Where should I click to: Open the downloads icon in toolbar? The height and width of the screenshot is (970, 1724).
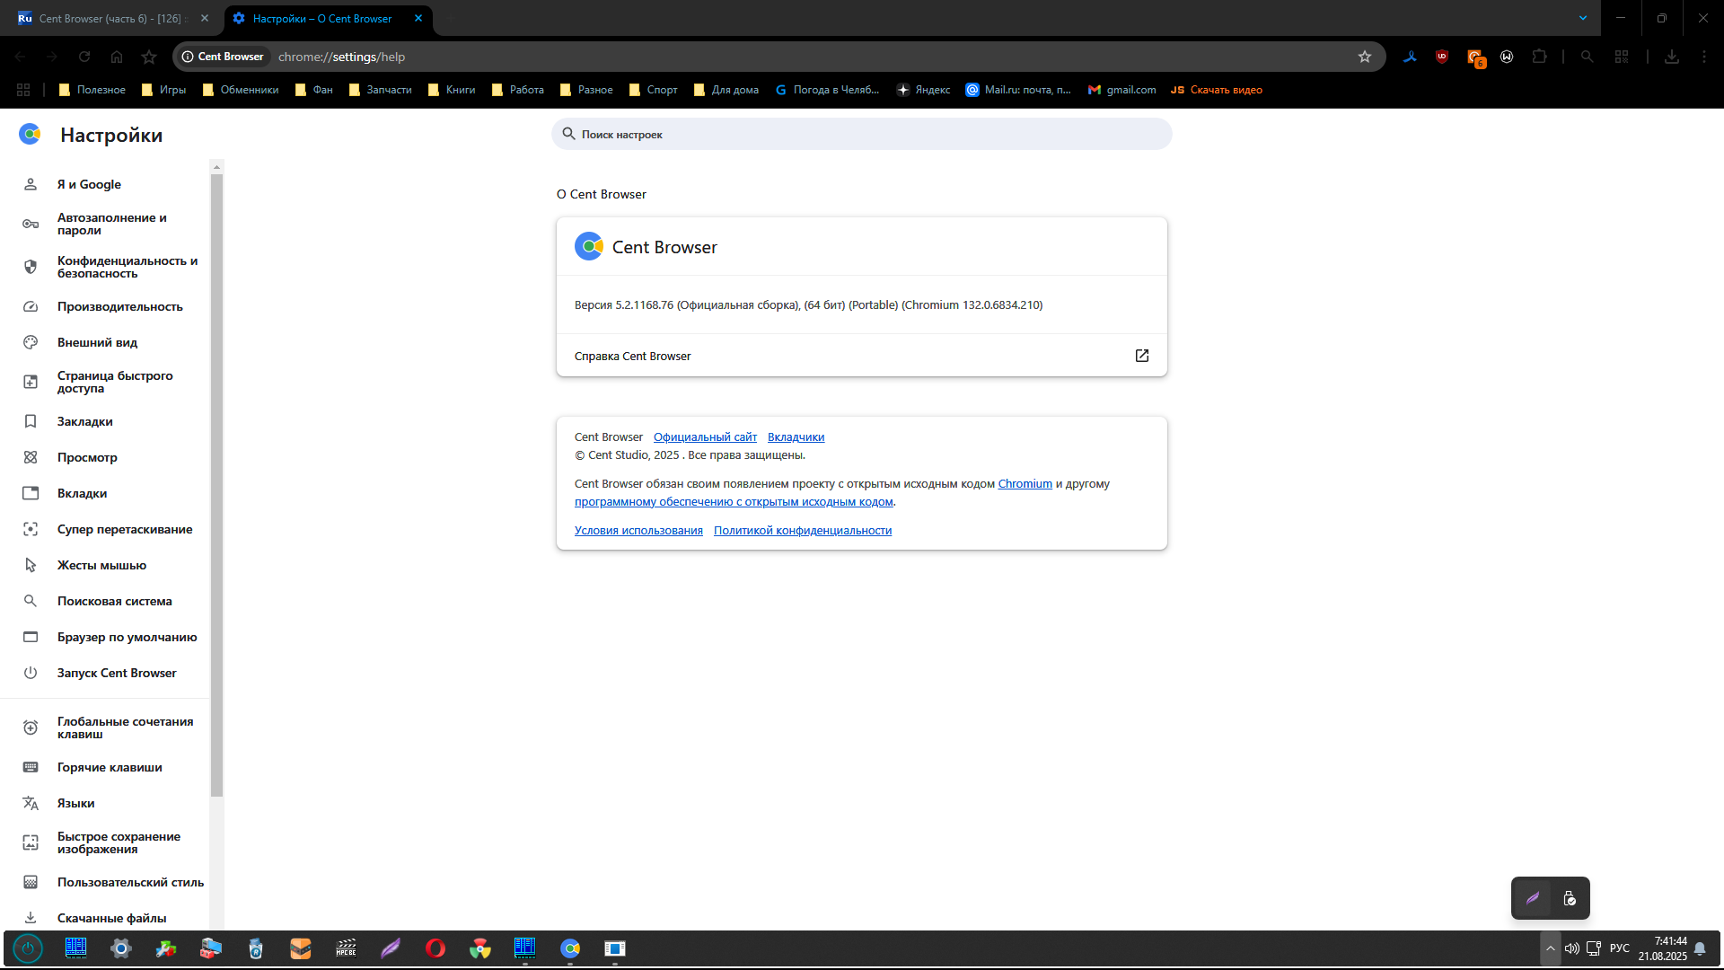click(x=1672, y=57)
